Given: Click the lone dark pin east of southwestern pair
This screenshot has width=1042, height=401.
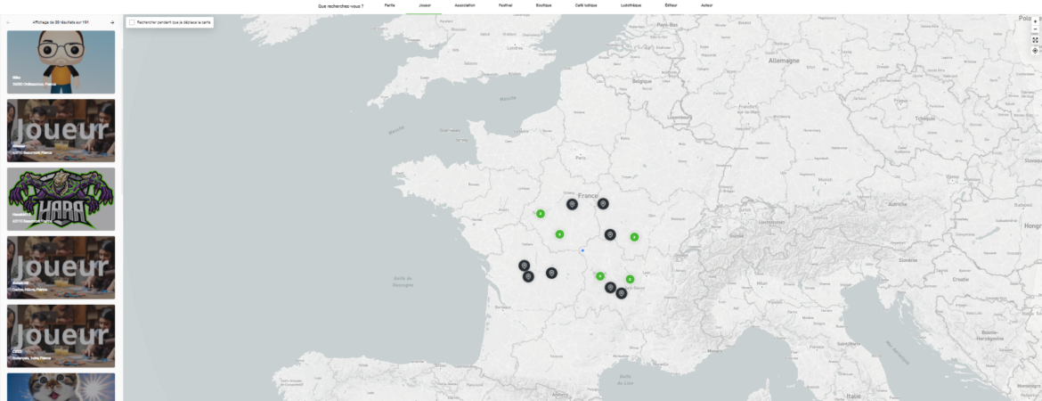Looking at the screenshot, I should (x=551, y=273).
